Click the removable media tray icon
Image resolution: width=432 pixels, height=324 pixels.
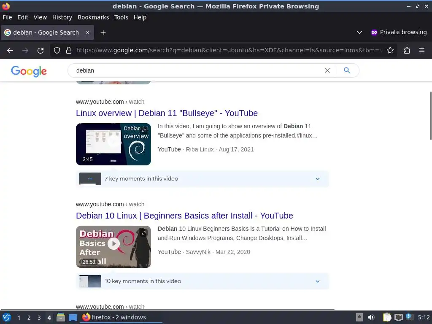[359, 317]
